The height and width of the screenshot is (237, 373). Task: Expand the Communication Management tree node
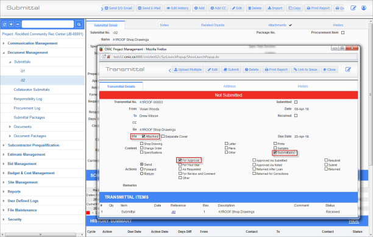[x=4, y=43]
